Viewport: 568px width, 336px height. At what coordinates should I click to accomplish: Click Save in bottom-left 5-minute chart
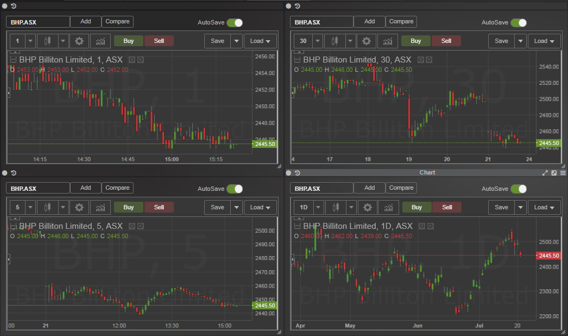point(217,207)
